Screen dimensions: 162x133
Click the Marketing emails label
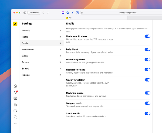click(75, 93)
